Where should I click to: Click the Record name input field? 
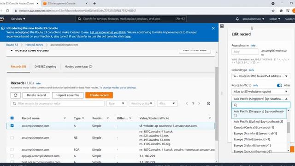tap(245, 52)
